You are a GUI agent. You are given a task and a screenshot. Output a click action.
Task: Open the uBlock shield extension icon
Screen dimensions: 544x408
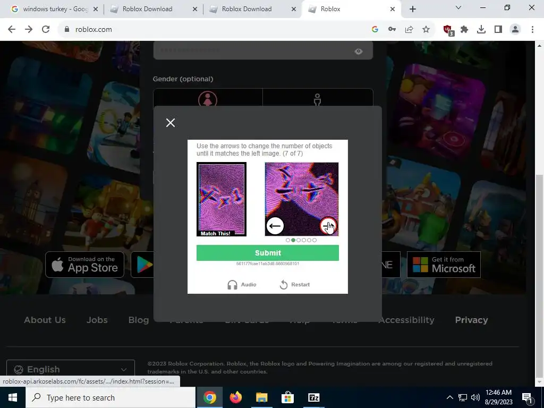(x=448, y=30)
